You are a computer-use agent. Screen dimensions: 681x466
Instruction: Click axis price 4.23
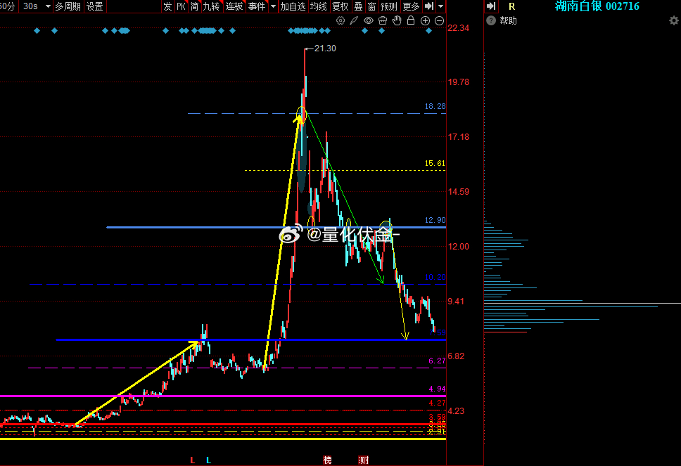pyautogui.click(x=456, y=410)
